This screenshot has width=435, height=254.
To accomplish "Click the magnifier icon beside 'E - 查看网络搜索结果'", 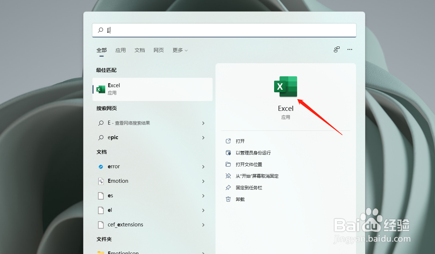I will 101,123.
